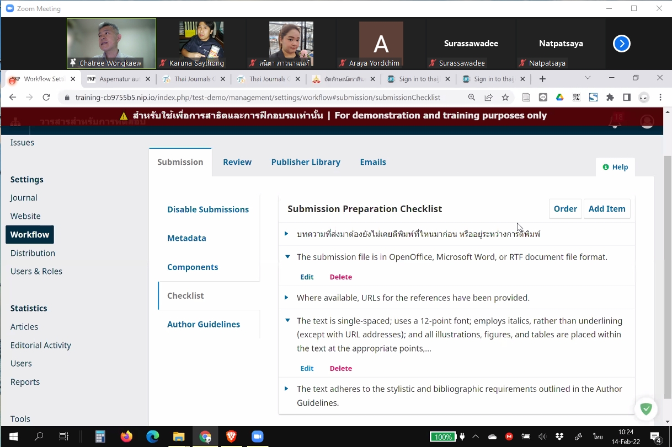
Task: Collapse the single-spaced text checklist item
Action: click(x=287, y=321)
